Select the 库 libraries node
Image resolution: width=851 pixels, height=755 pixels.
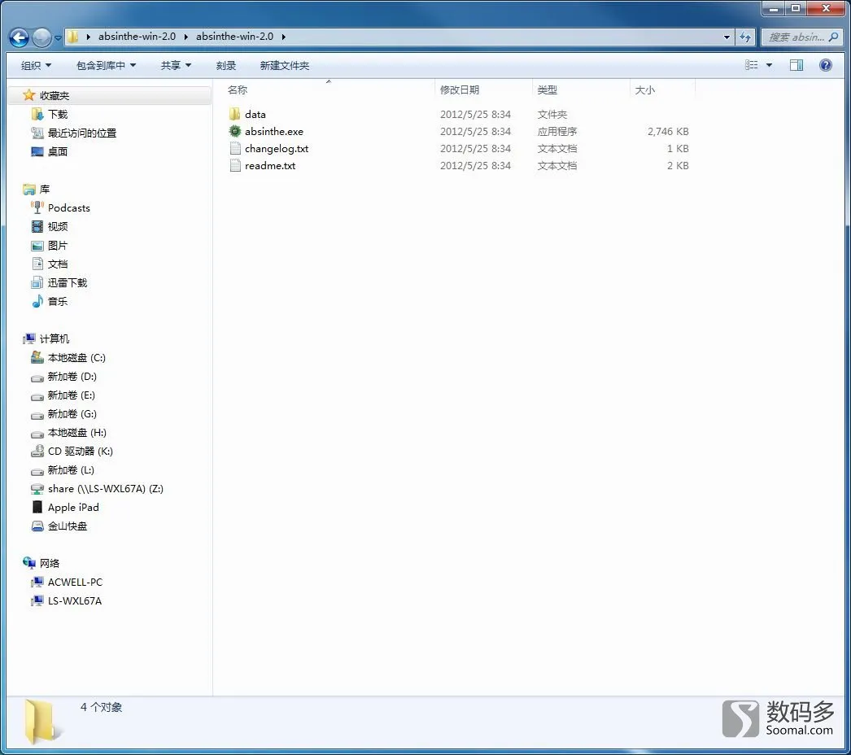[x=45, y=190]
